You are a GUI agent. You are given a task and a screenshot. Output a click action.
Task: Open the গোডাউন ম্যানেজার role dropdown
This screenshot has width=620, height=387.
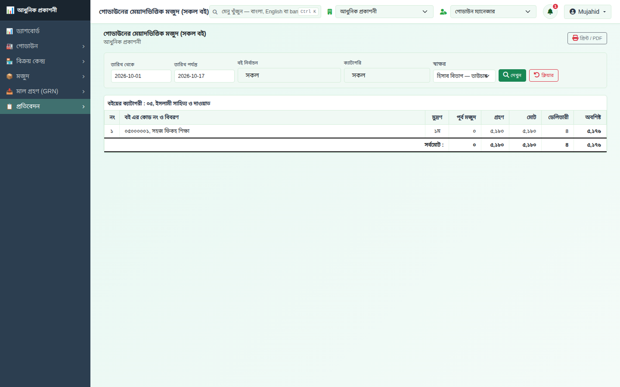tap(493, 12)
